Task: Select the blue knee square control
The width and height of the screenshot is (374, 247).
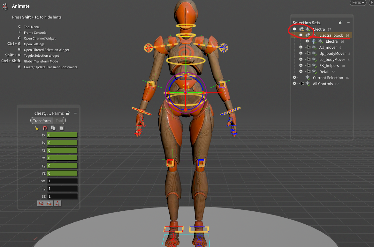Action: [201, 163]
